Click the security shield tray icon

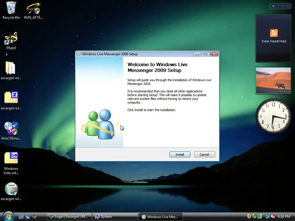tap(249, 216)
